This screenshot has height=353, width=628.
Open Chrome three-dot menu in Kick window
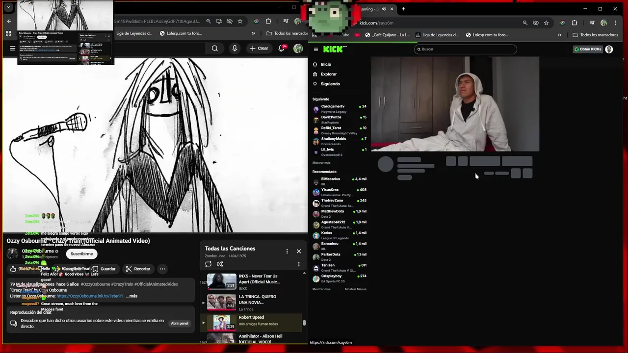(x=616, y=23)
